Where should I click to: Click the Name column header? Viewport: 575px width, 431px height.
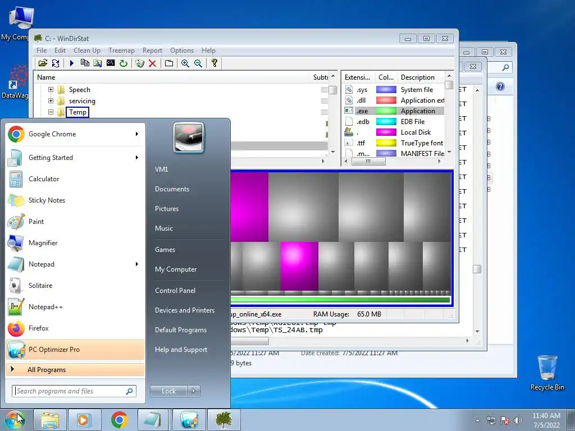(x=172, y=77)
